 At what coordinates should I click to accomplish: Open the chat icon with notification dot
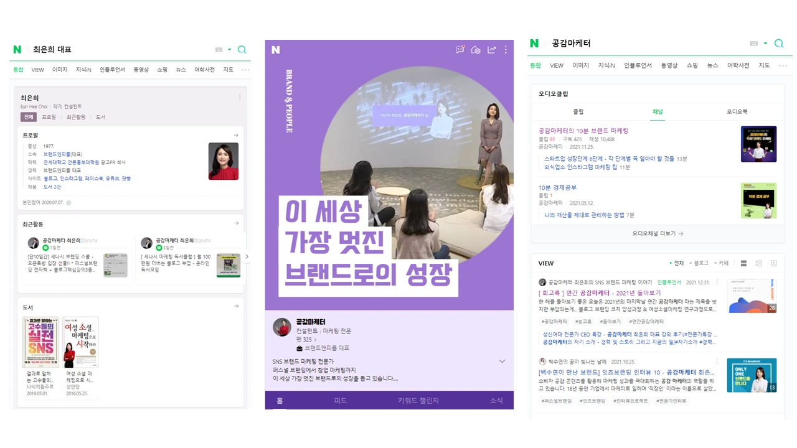[461, 49]
